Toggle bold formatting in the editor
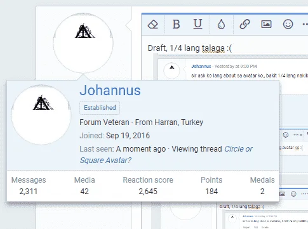Image resolution: width=308 pixels, height=229 pixels. click(x=176, y=24)
